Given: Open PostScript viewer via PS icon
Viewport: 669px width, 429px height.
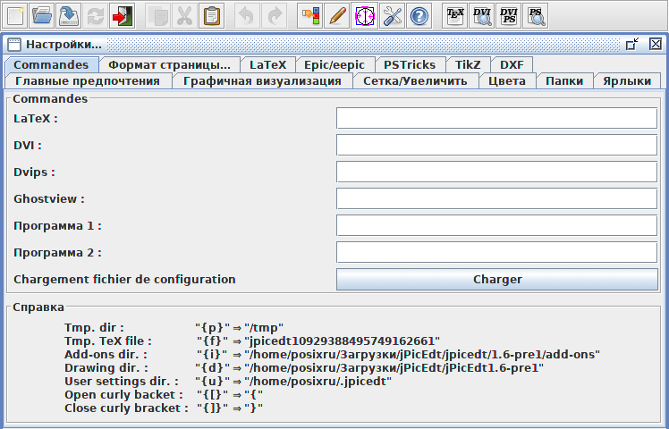Looking at the screenshot, I should 536,16.
